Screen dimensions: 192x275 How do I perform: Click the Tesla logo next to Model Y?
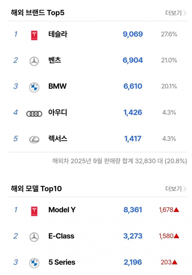[34, 211]
